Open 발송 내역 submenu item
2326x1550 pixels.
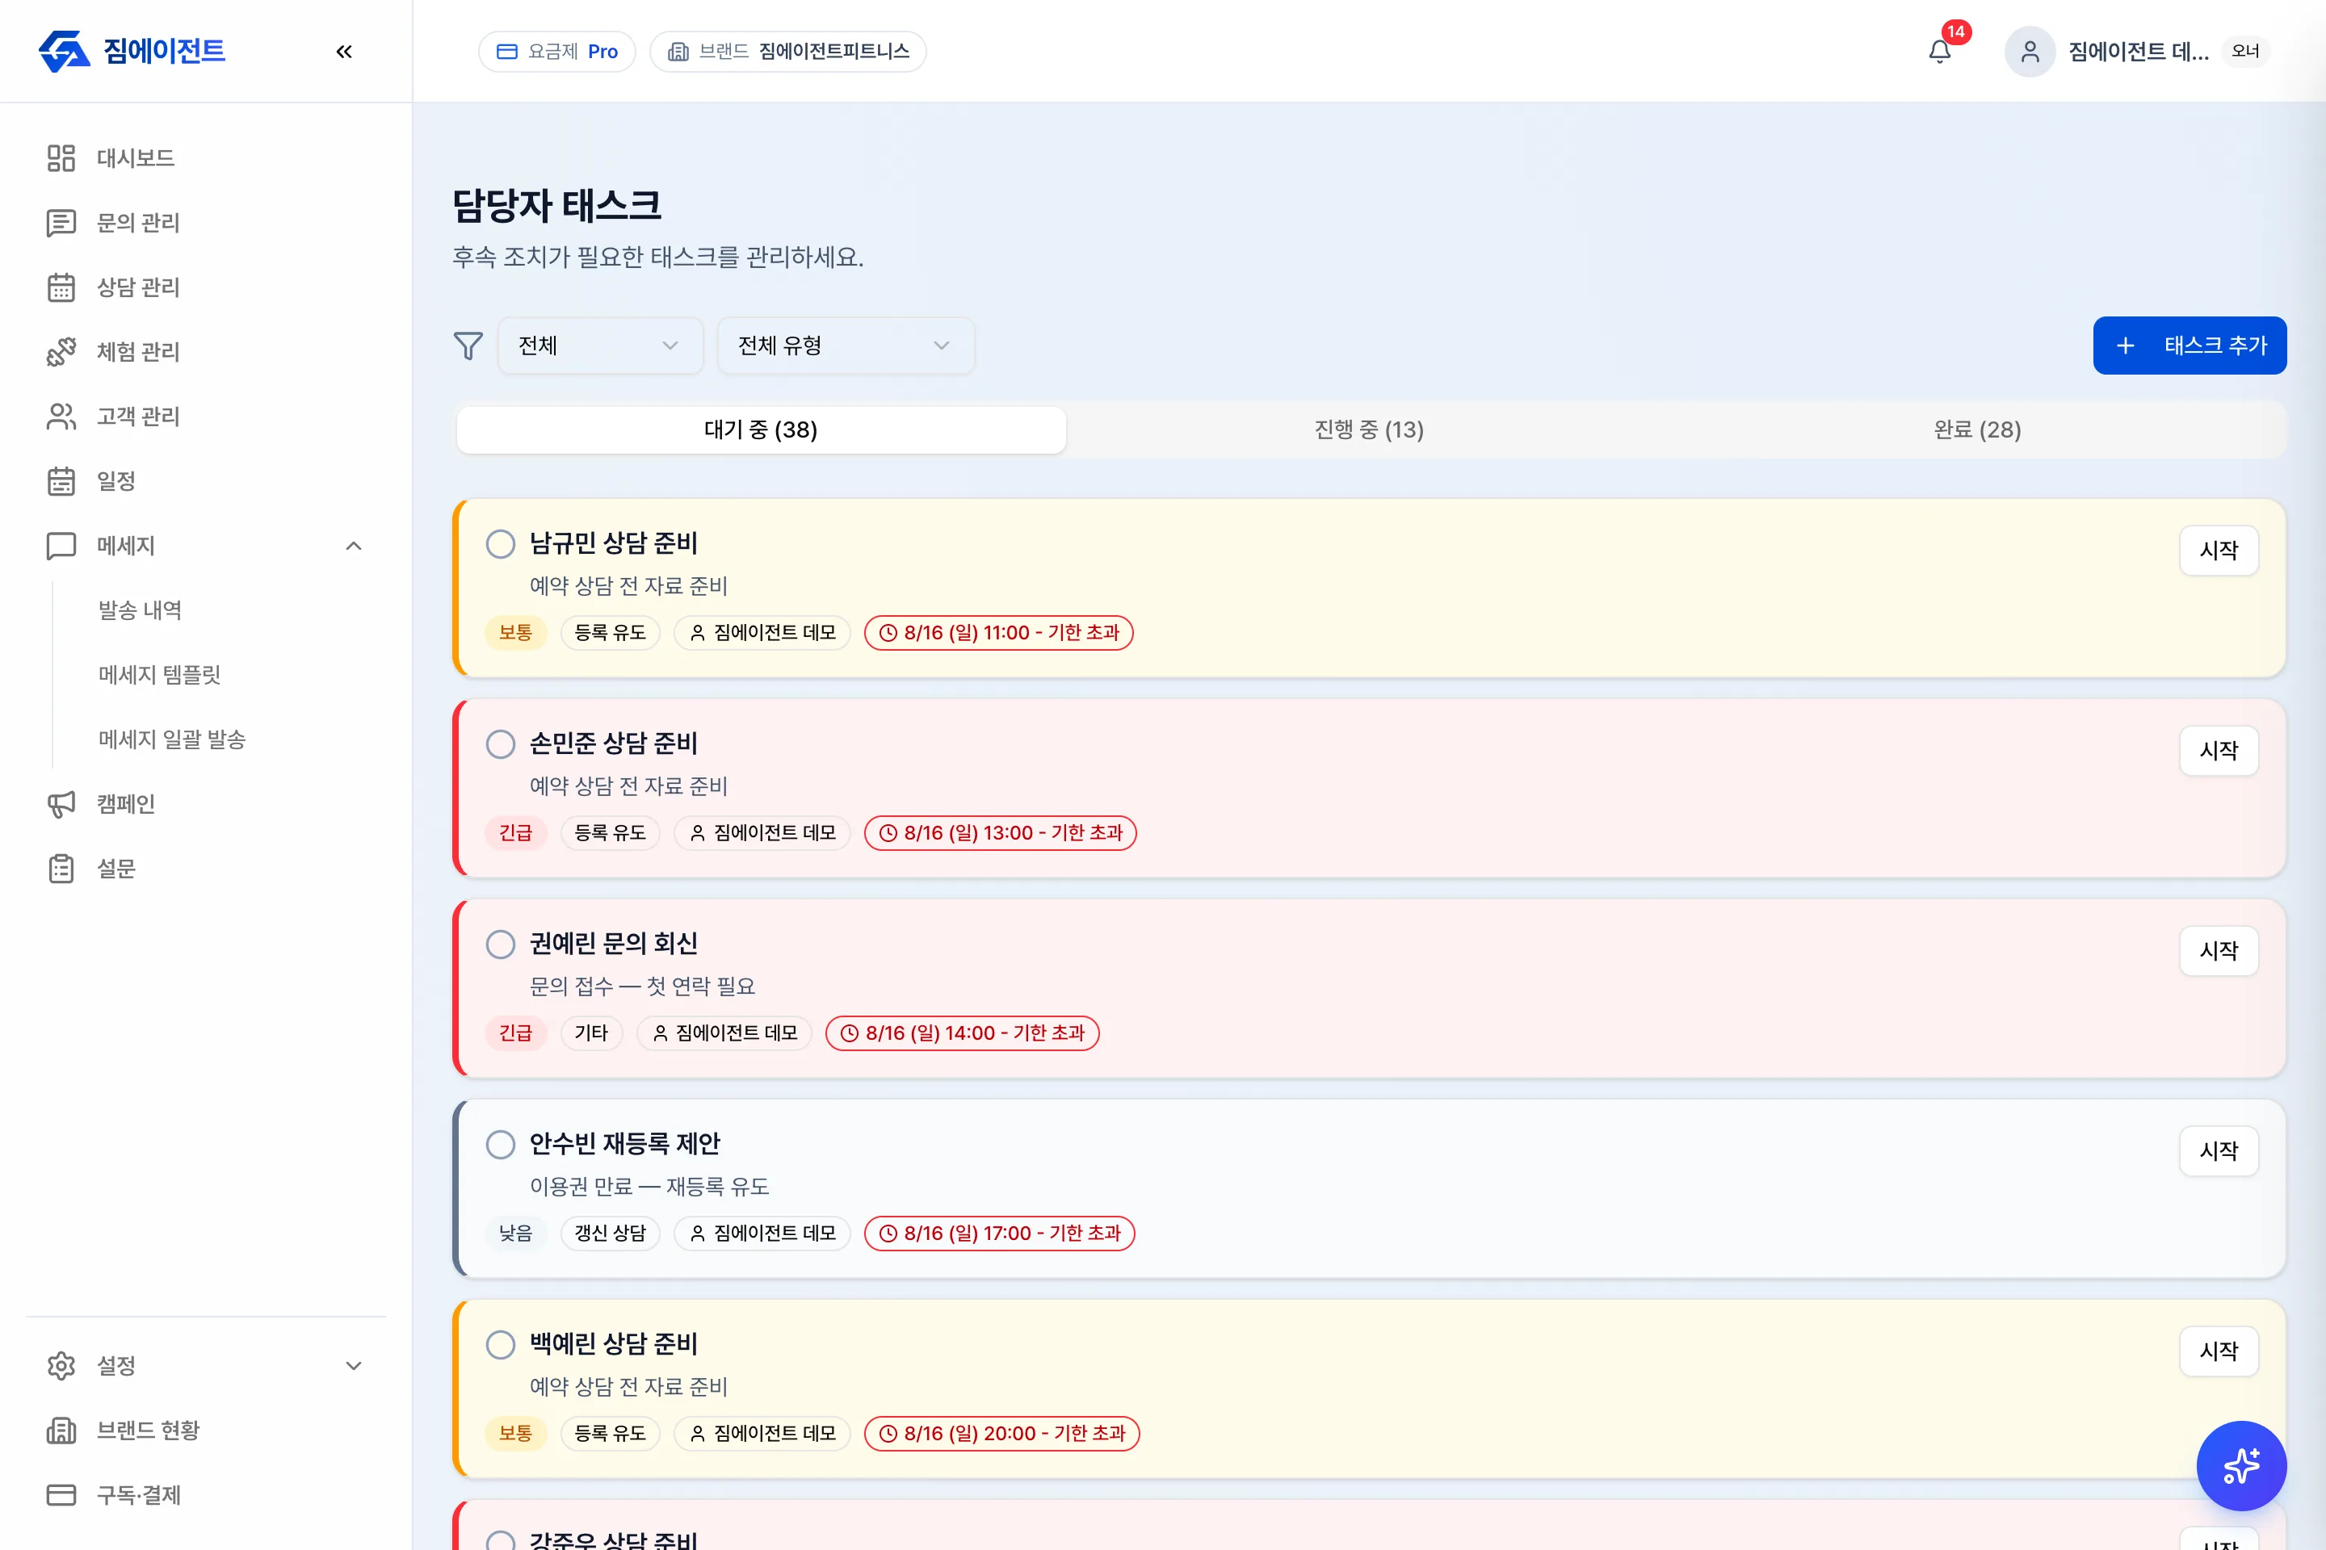141,610
